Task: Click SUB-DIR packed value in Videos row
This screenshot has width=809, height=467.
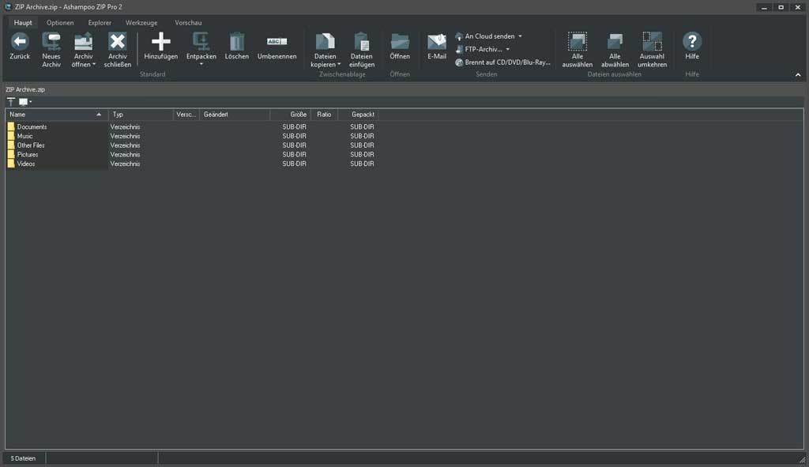Action: (x=362, y=164)
